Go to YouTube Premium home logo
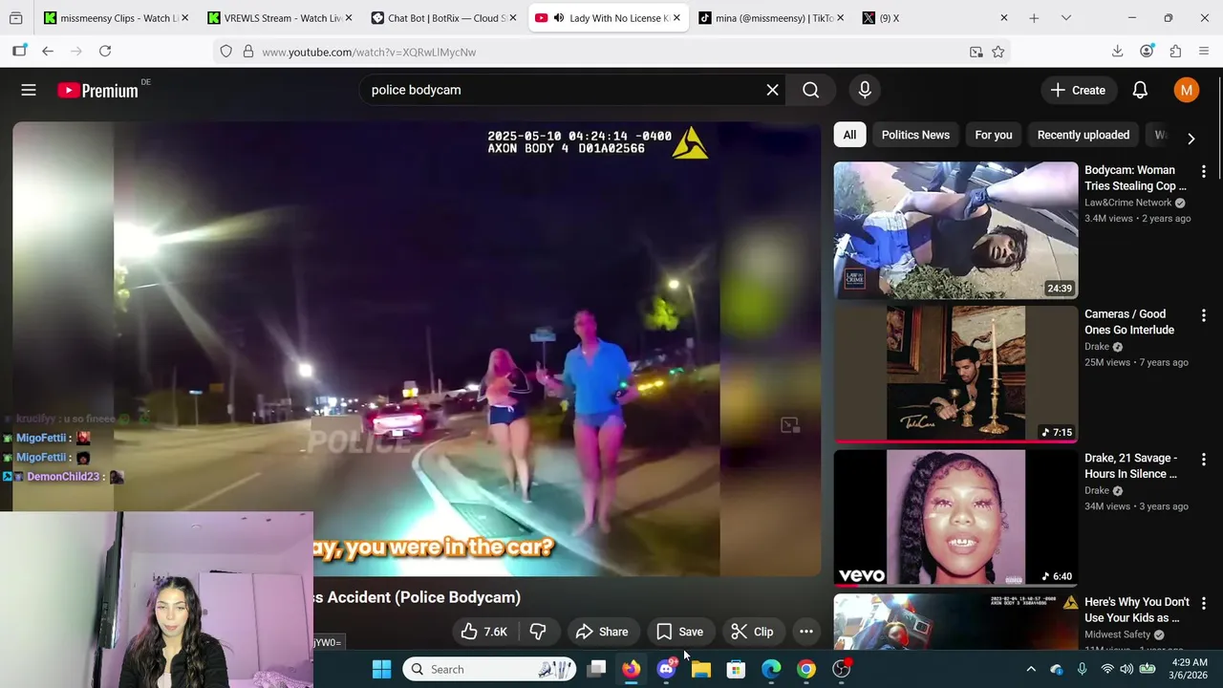Viewport: 1223px width, 688px height. (97, 90)
